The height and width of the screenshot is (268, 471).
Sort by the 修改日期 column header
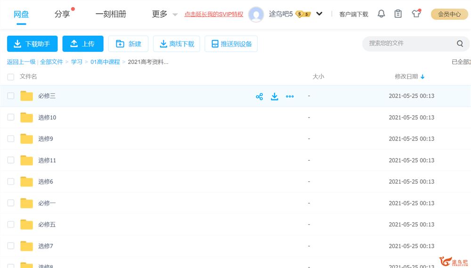point(406,77)
